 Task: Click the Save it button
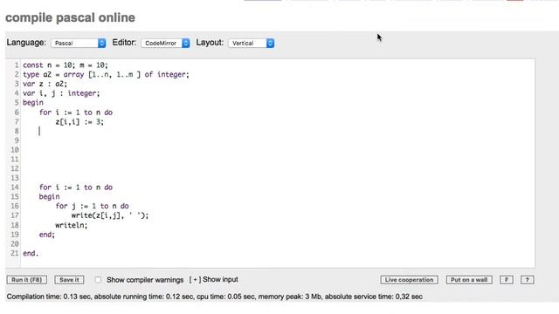point(69,280)
